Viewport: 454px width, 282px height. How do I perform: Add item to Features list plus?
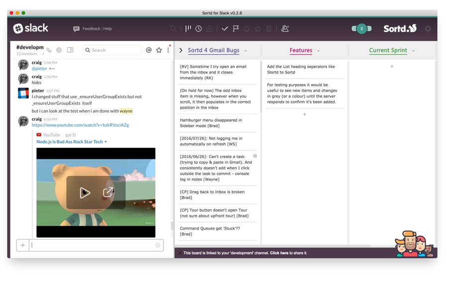click(305, 115)
